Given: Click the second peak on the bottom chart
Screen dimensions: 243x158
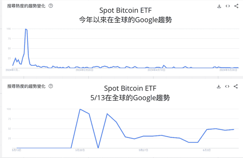Looking at the screenshot, I should click(107, 114).
